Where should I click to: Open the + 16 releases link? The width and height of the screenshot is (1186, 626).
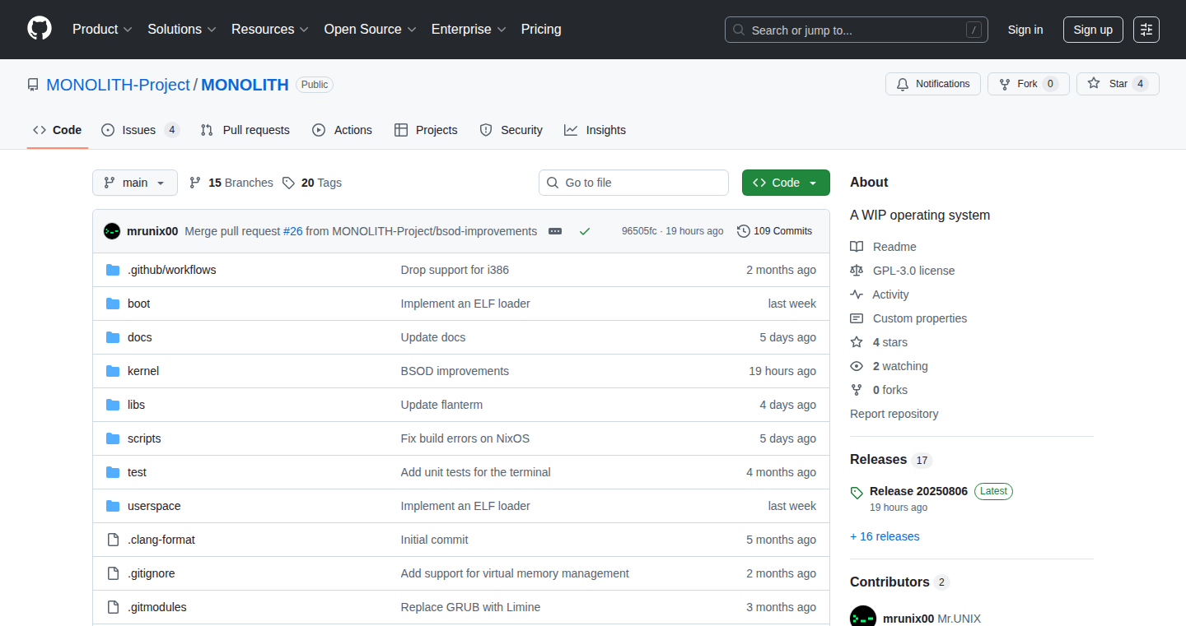point(885,536)
